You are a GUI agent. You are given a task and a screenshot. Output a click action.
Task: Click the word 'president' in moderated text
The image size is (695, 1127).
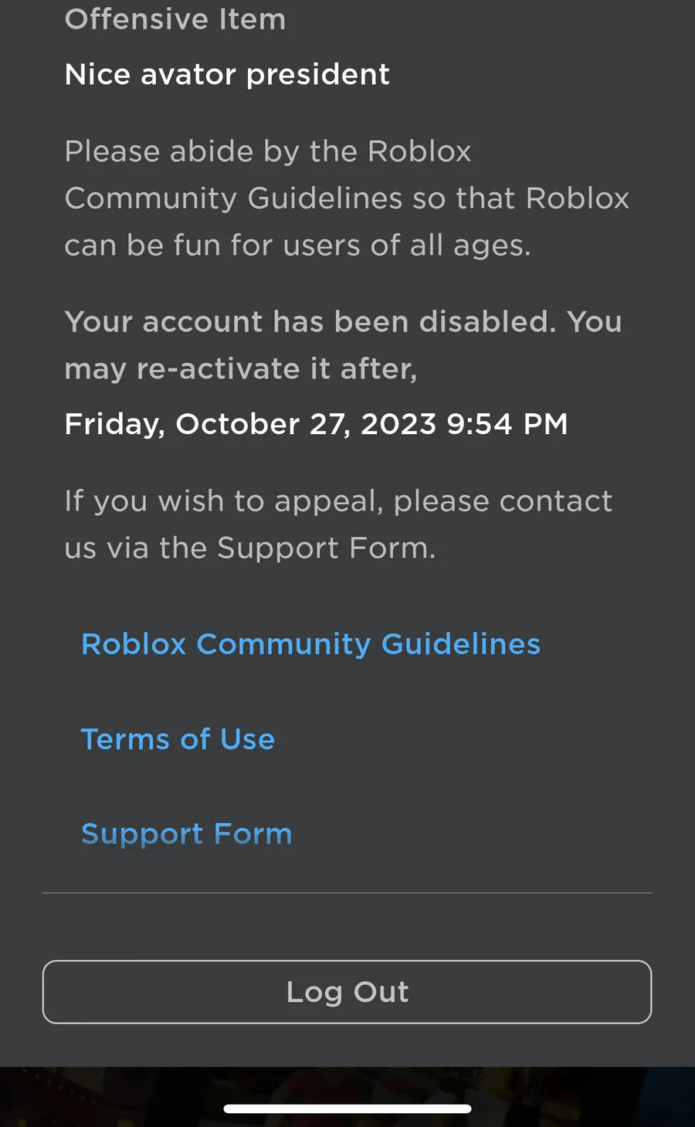coord(318,75)
